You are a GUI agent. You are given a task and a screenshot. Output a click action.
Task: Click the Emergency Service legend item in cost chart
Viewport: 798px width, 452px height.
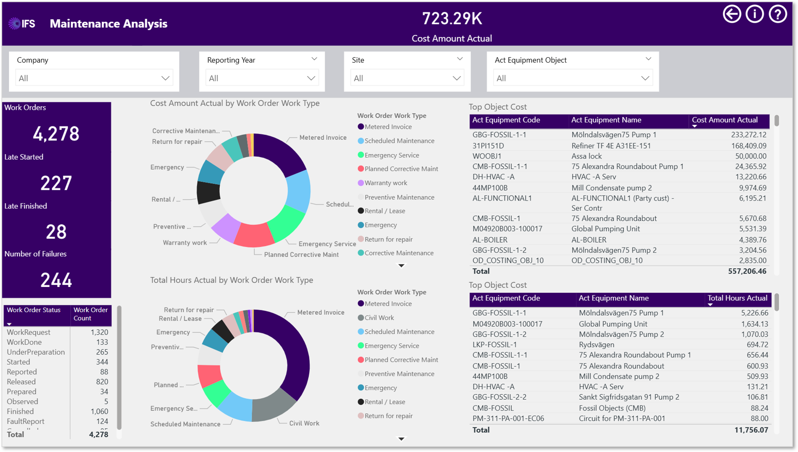click(x=388, y=155)
